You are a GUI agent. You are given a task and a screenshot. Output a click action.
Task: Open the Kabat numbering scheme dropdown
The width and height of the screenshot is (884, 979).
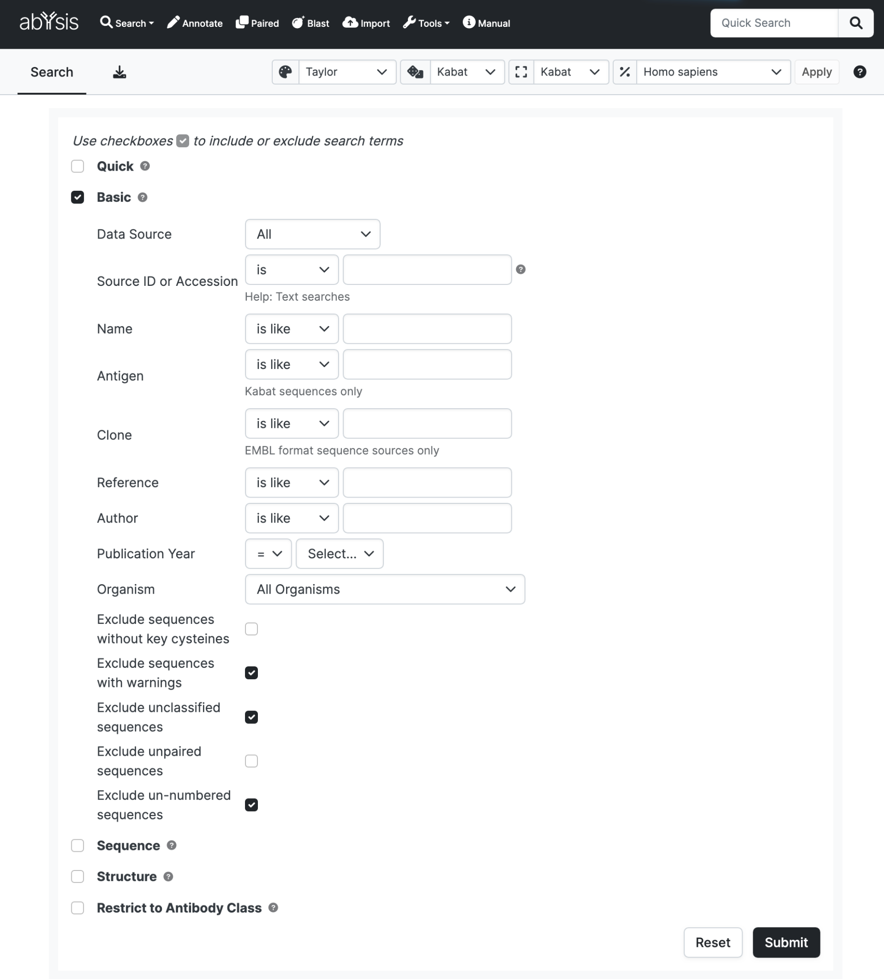pos(467,72)
